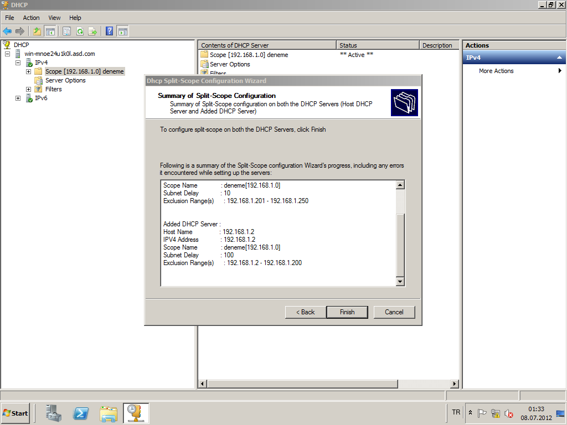567x425 pixels.
Task: Click the Up One Level folder icon
Action: pyautogui.click(x=37, y=32)
